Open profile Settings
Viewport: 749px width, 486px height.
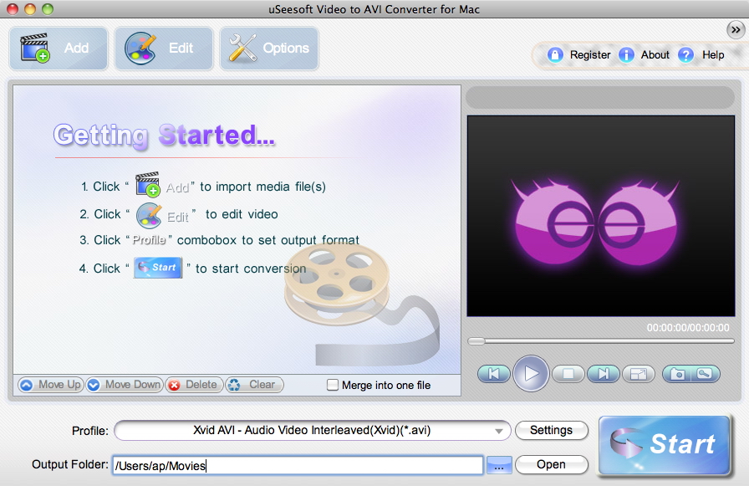tap(551, 431)
